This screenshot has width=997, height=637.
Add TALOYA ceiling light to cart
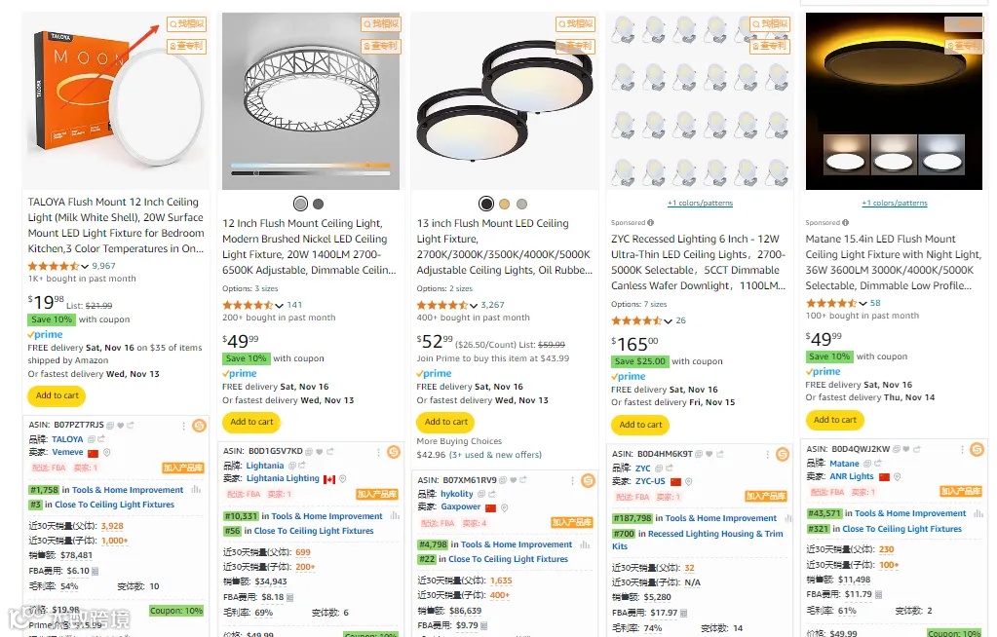57,395
